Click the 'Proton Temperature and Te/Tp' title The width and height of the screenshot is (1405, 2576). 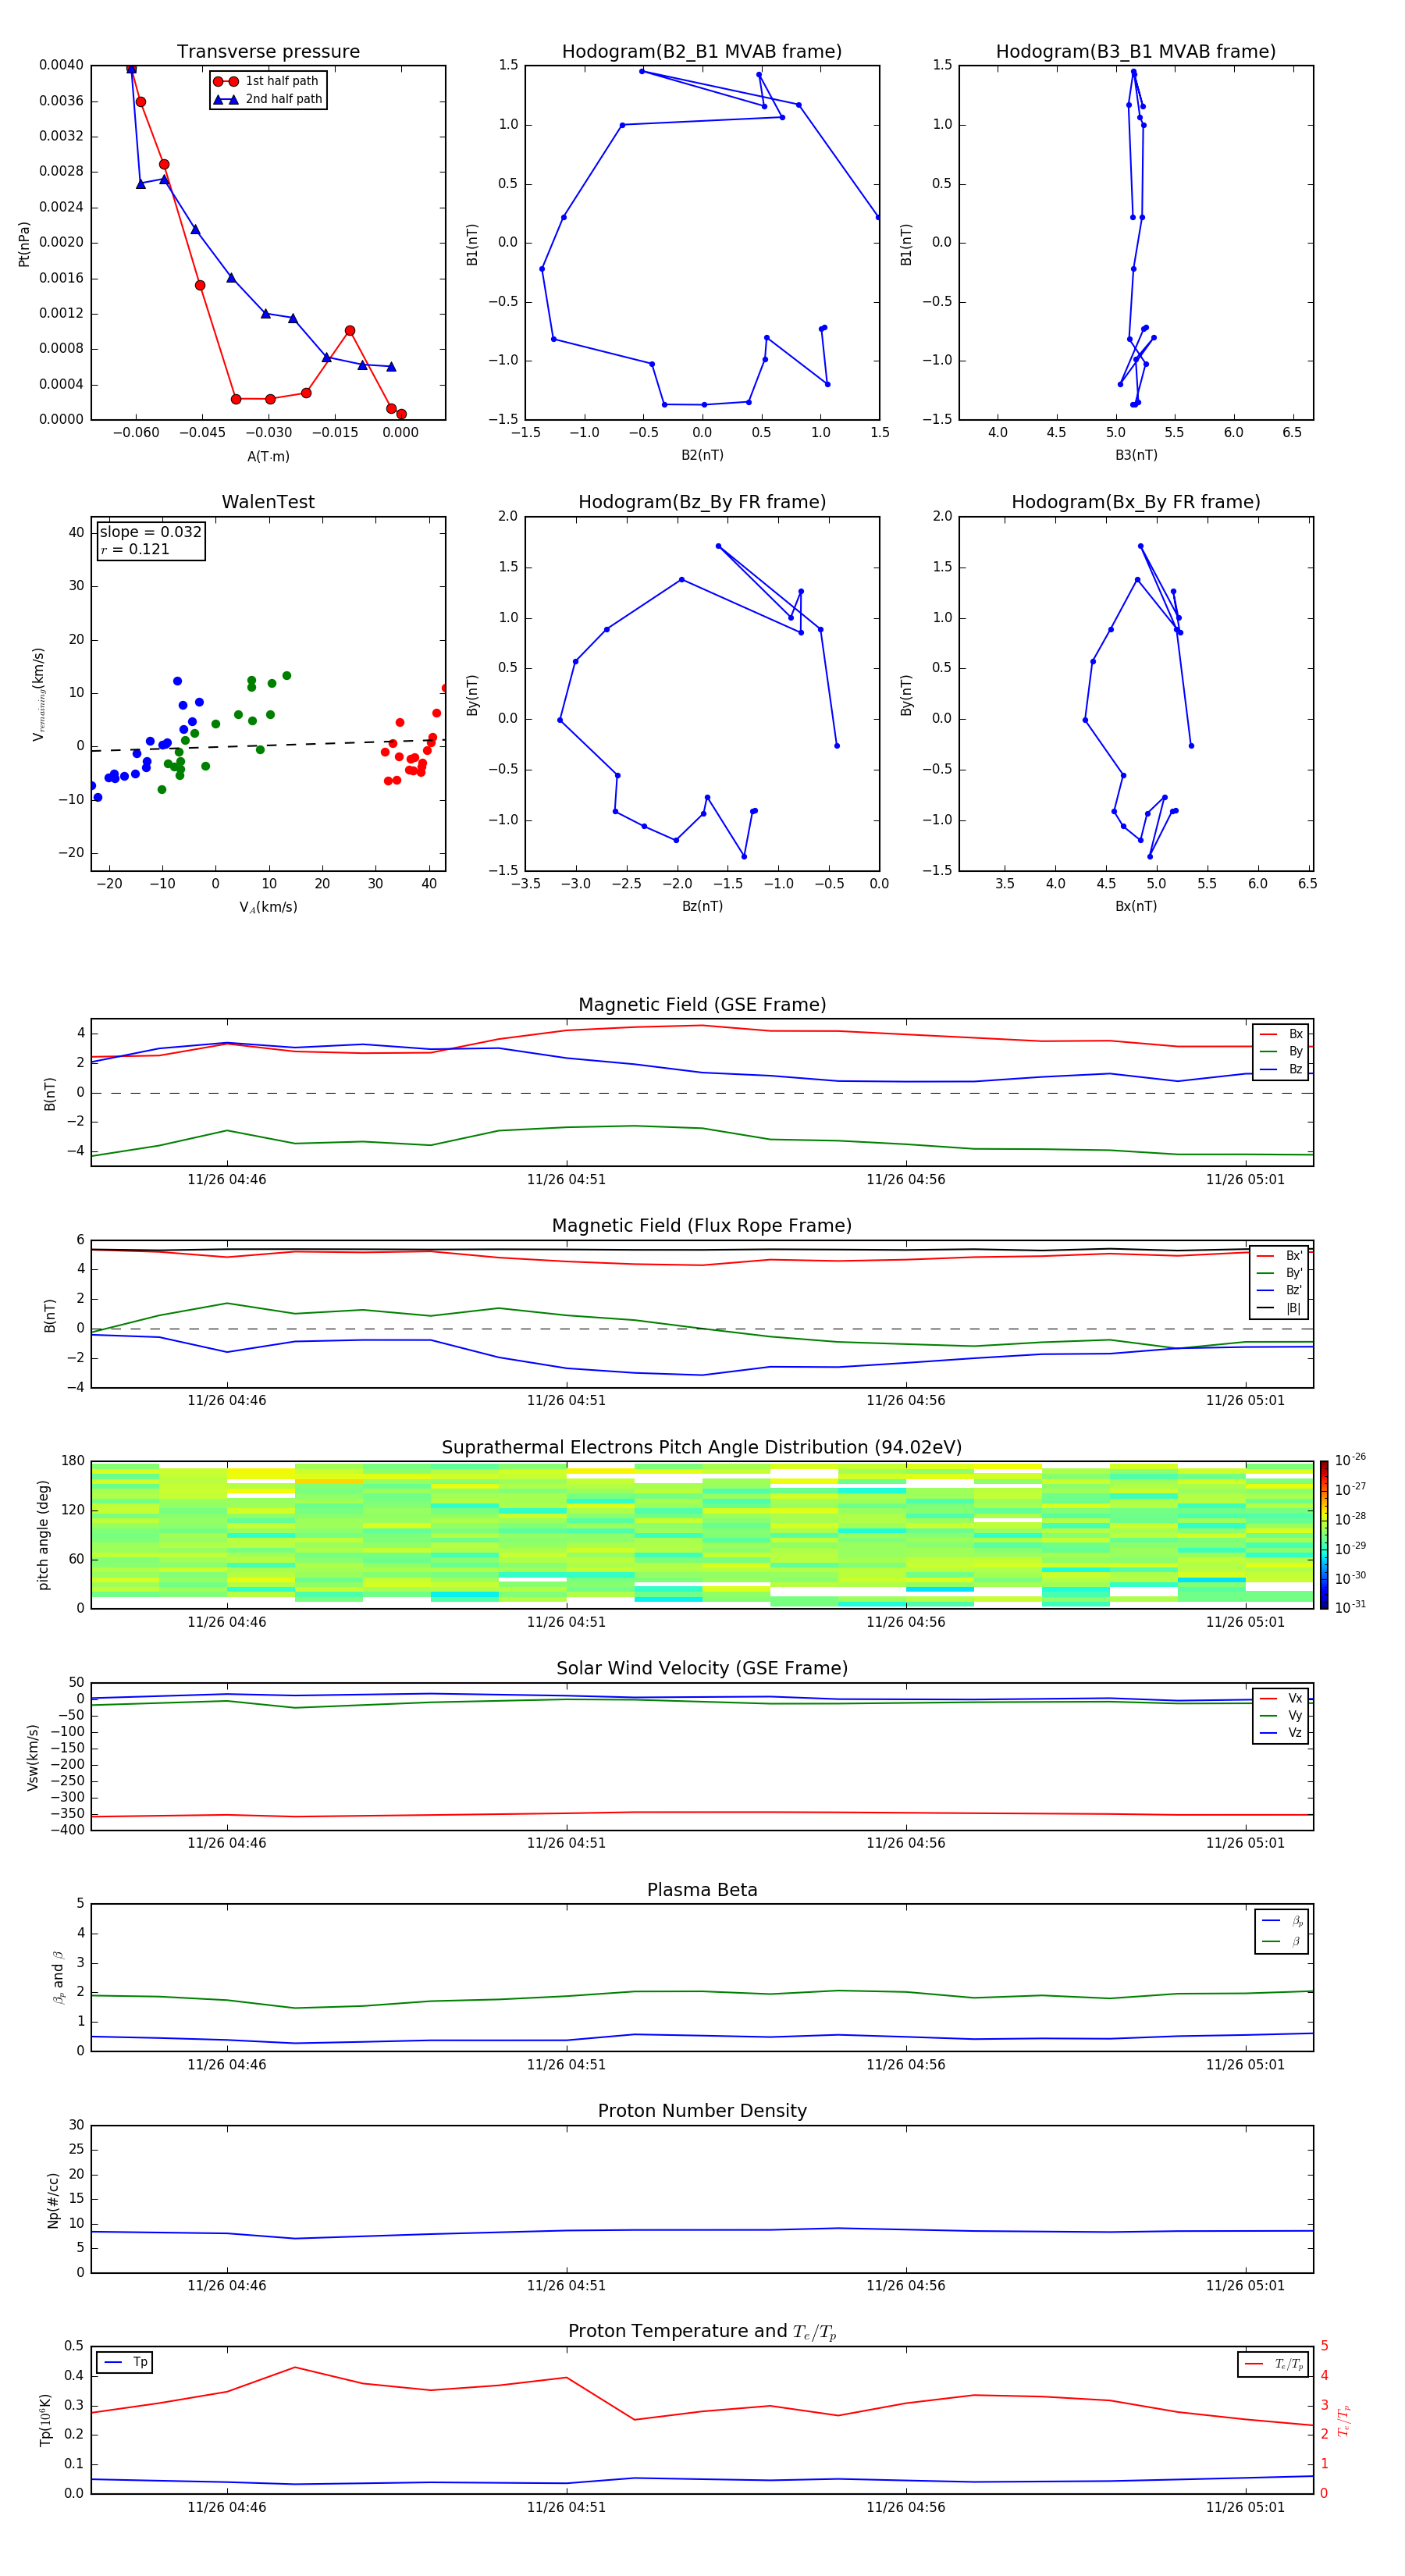tap(702, 2332)
